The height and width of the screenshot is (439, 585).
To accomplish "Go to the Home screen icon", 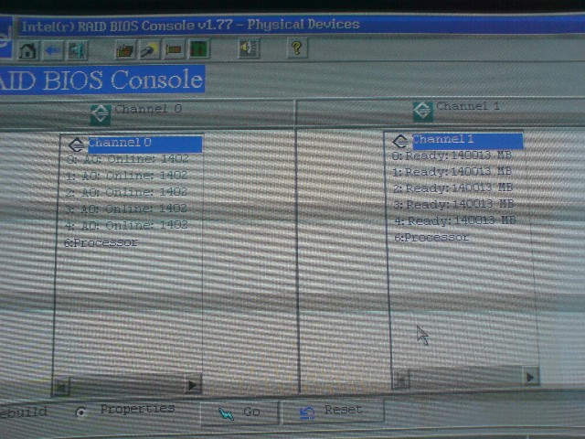I will (x=28, y=50).
